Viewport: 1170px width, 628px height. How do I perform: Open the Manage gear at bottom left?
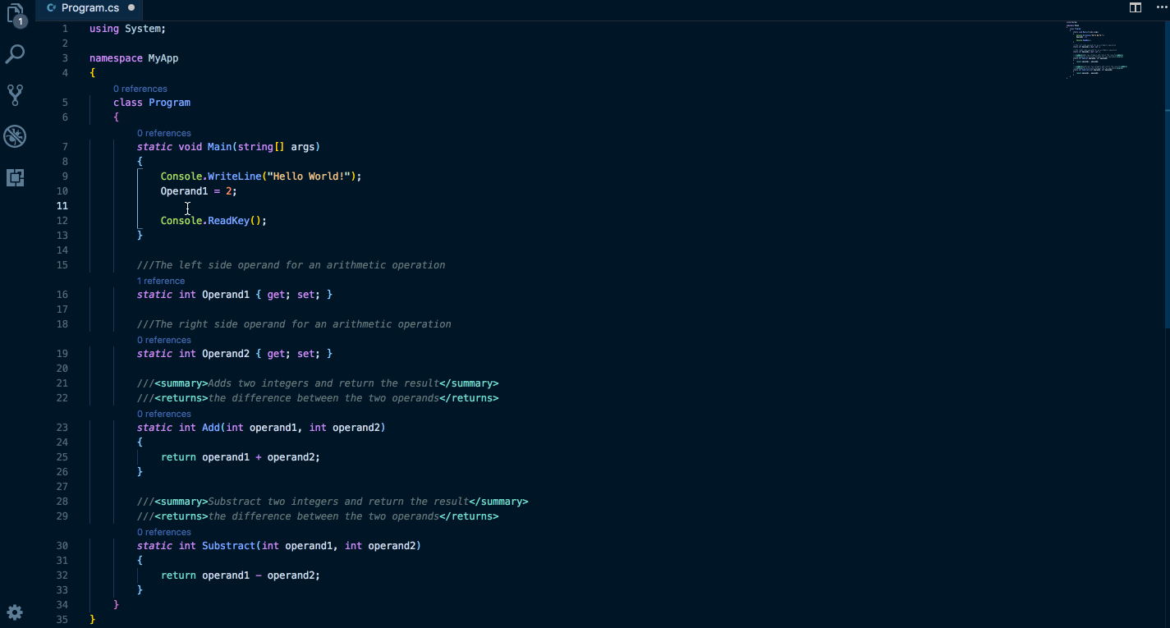[15, 612]
